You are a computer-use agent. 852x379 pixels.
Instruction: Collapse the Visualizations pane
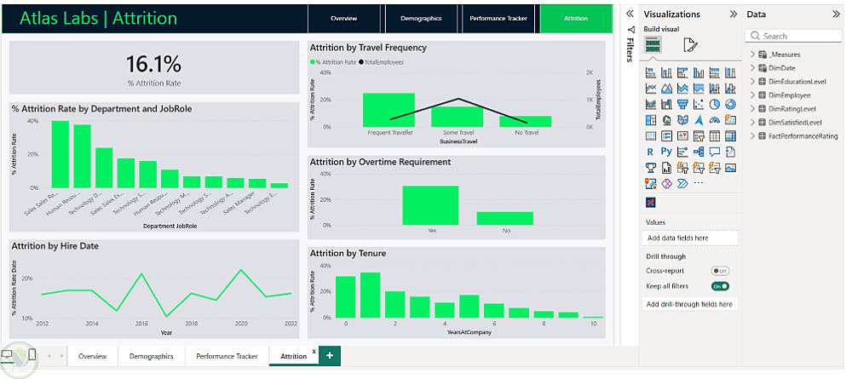pyautogui.click(x=733, y=14)
